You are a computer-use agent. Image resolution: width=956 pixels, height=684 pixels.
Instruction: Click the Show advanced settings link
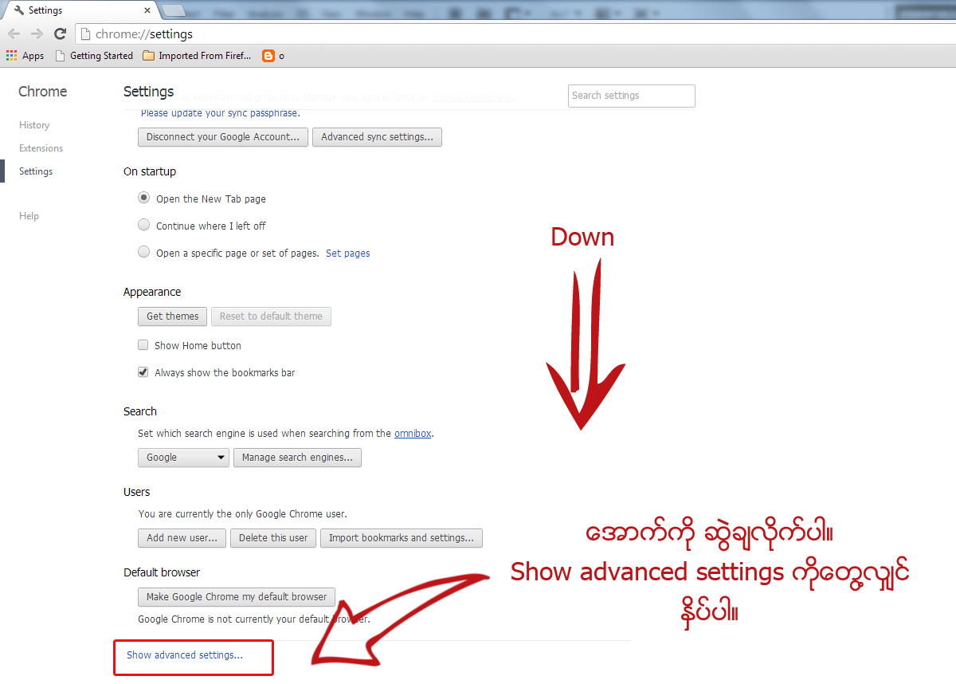(x=184, y=655)
